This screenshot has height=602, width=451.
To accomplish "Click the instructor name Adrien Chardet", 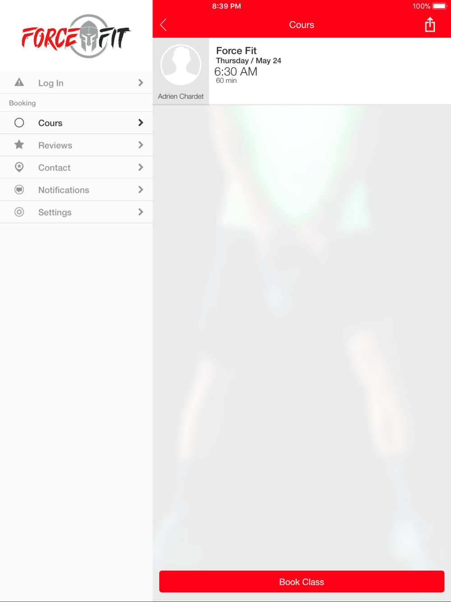I will tap(180, 96).
